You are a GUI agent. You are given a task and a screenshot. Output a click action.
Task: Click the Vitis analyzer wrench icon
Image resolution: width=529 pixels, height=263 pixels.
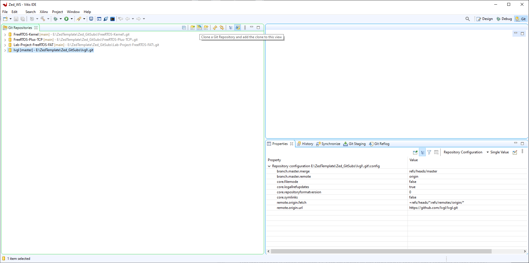pos(106,19)
